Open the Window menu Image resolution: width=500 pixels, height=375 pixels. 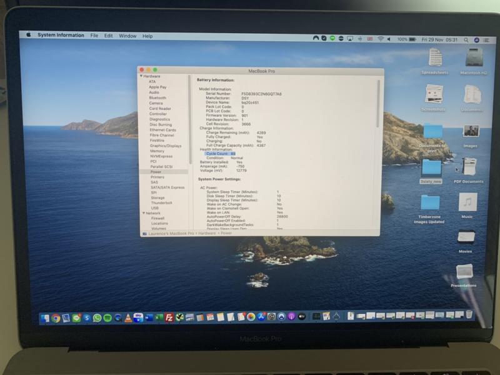click(127, 36)
